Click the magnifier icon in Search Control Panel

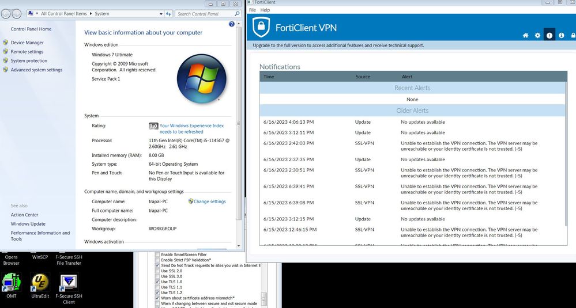point(237,14)
